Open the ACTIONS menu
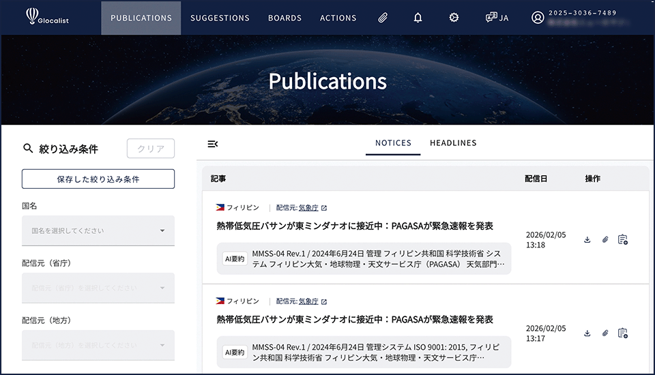 (338, 18)
